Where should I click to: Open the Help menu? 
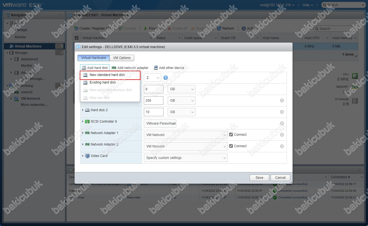[308, 5]
